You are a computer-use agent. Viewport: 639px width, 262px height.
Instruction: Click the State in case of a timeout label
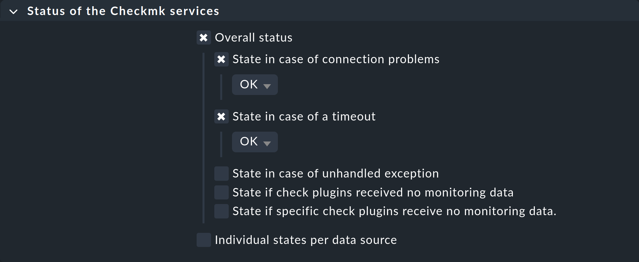click(x=304, y=117)
